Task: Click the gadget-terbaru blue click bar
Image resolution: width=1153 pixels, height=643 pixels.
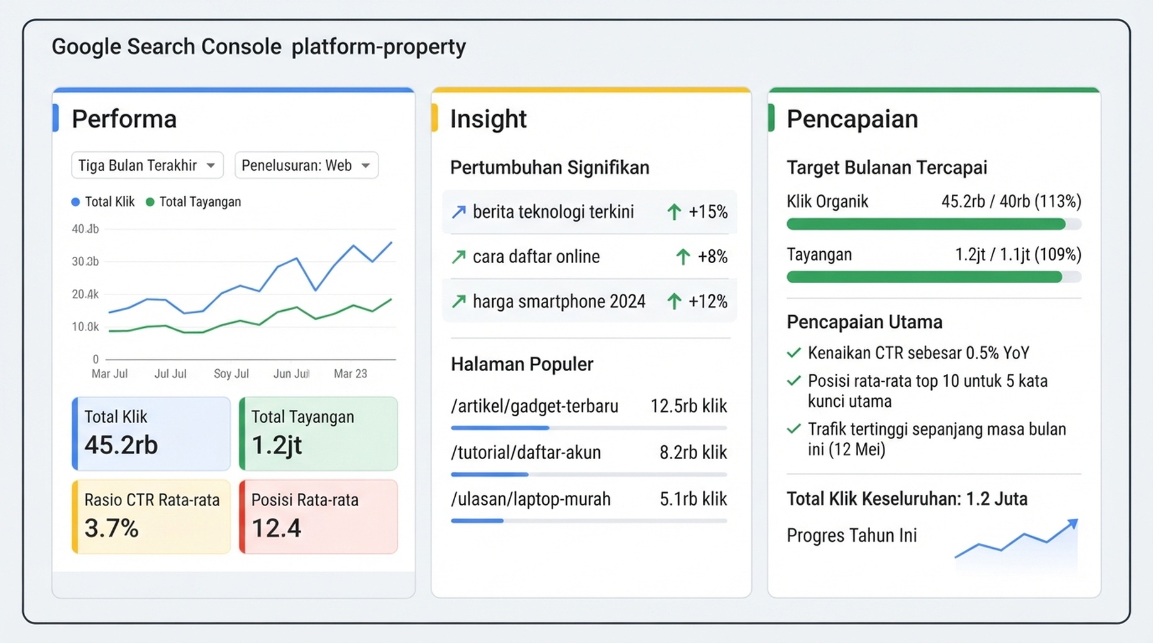Action: click(500, 428)
